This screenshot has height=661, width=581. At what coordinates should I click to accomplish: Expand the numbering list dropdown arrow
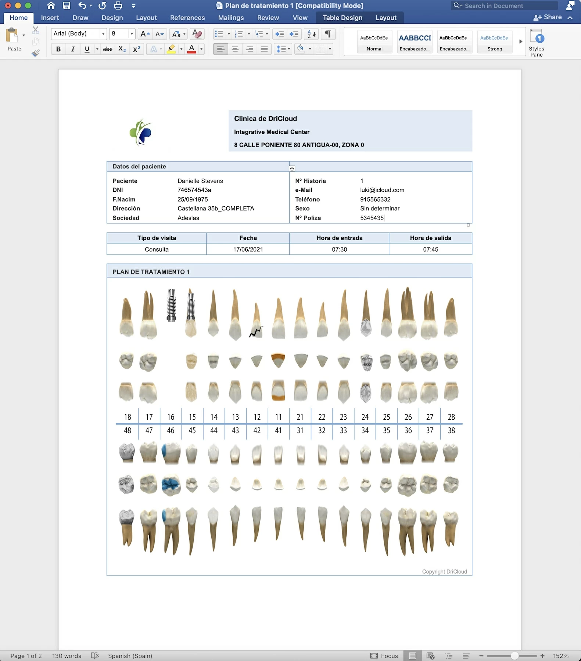(x=249, y=34)
